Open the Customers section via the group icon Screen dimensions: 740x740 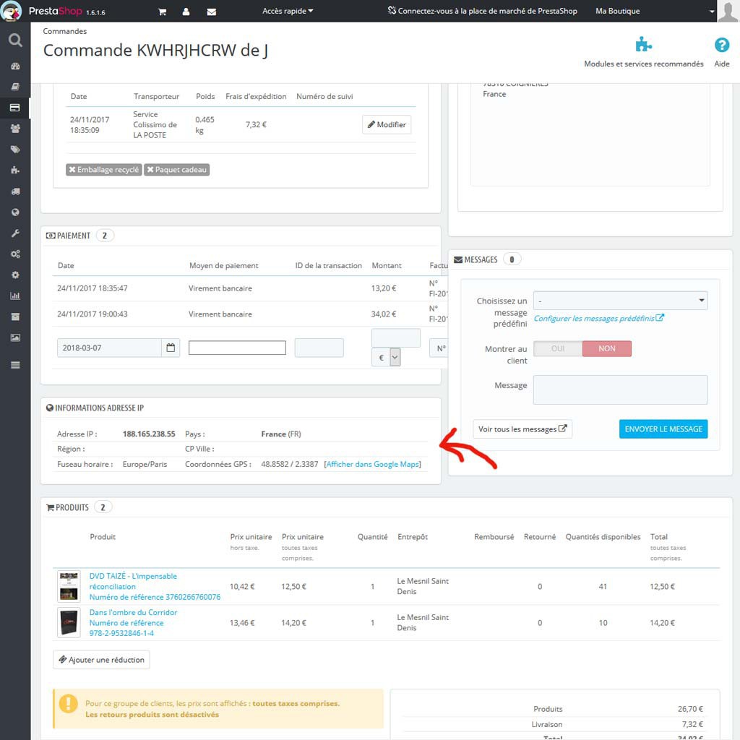(x=14, y=129)
